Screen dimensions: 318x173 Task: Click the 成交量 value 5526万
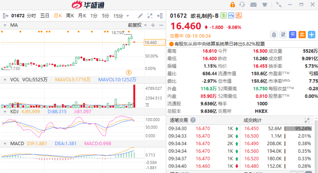point(310,51)
